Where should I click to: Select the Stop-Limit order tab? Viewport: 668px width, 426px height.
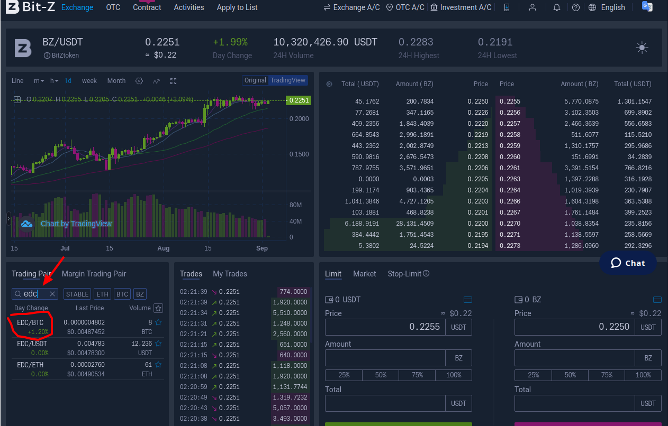point(404,274)
